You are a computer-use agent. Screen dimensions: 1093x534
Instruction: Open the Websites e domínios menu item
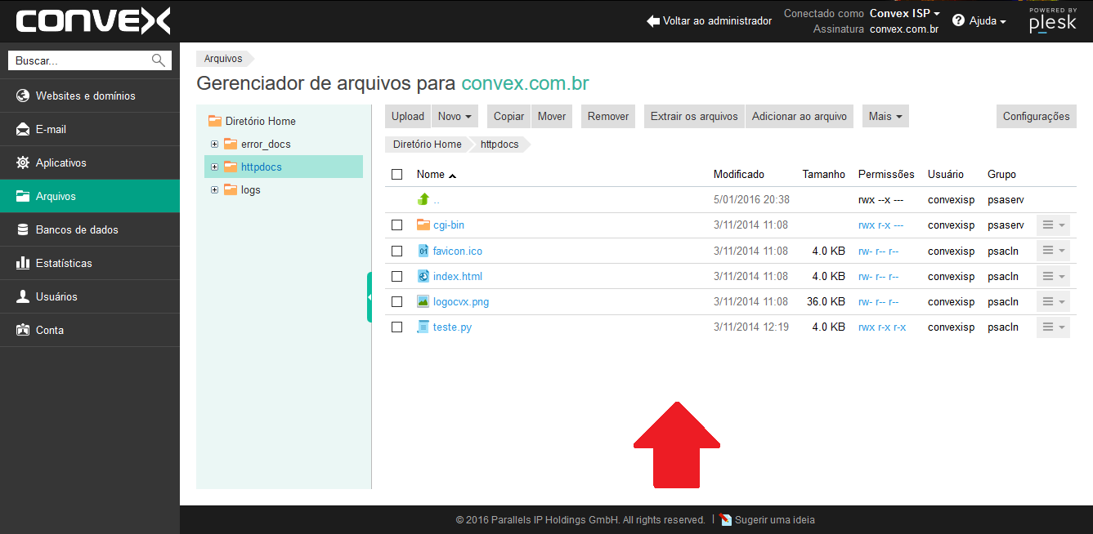click(x=90, y=96)
